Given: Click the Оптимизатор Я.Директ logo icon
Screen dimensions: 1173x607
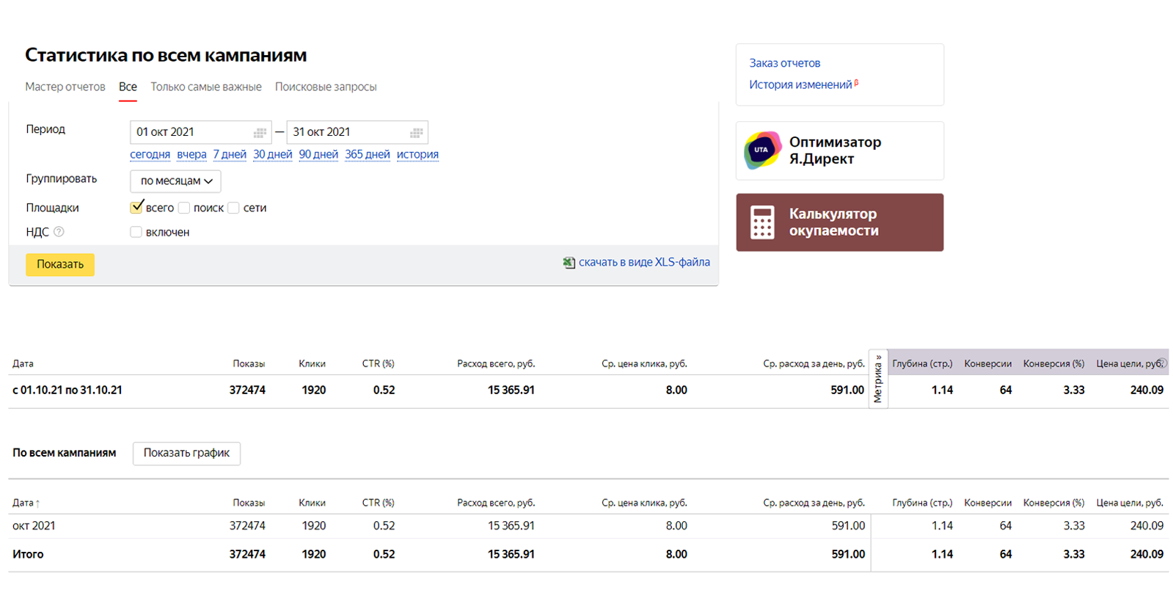Looking at the screenshot, I should [762, 150].
